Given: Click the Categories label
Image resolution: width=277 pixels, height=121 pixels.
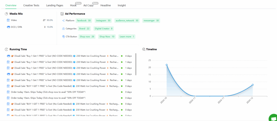Looking at the screenshot, I should [x=71, y=29].
